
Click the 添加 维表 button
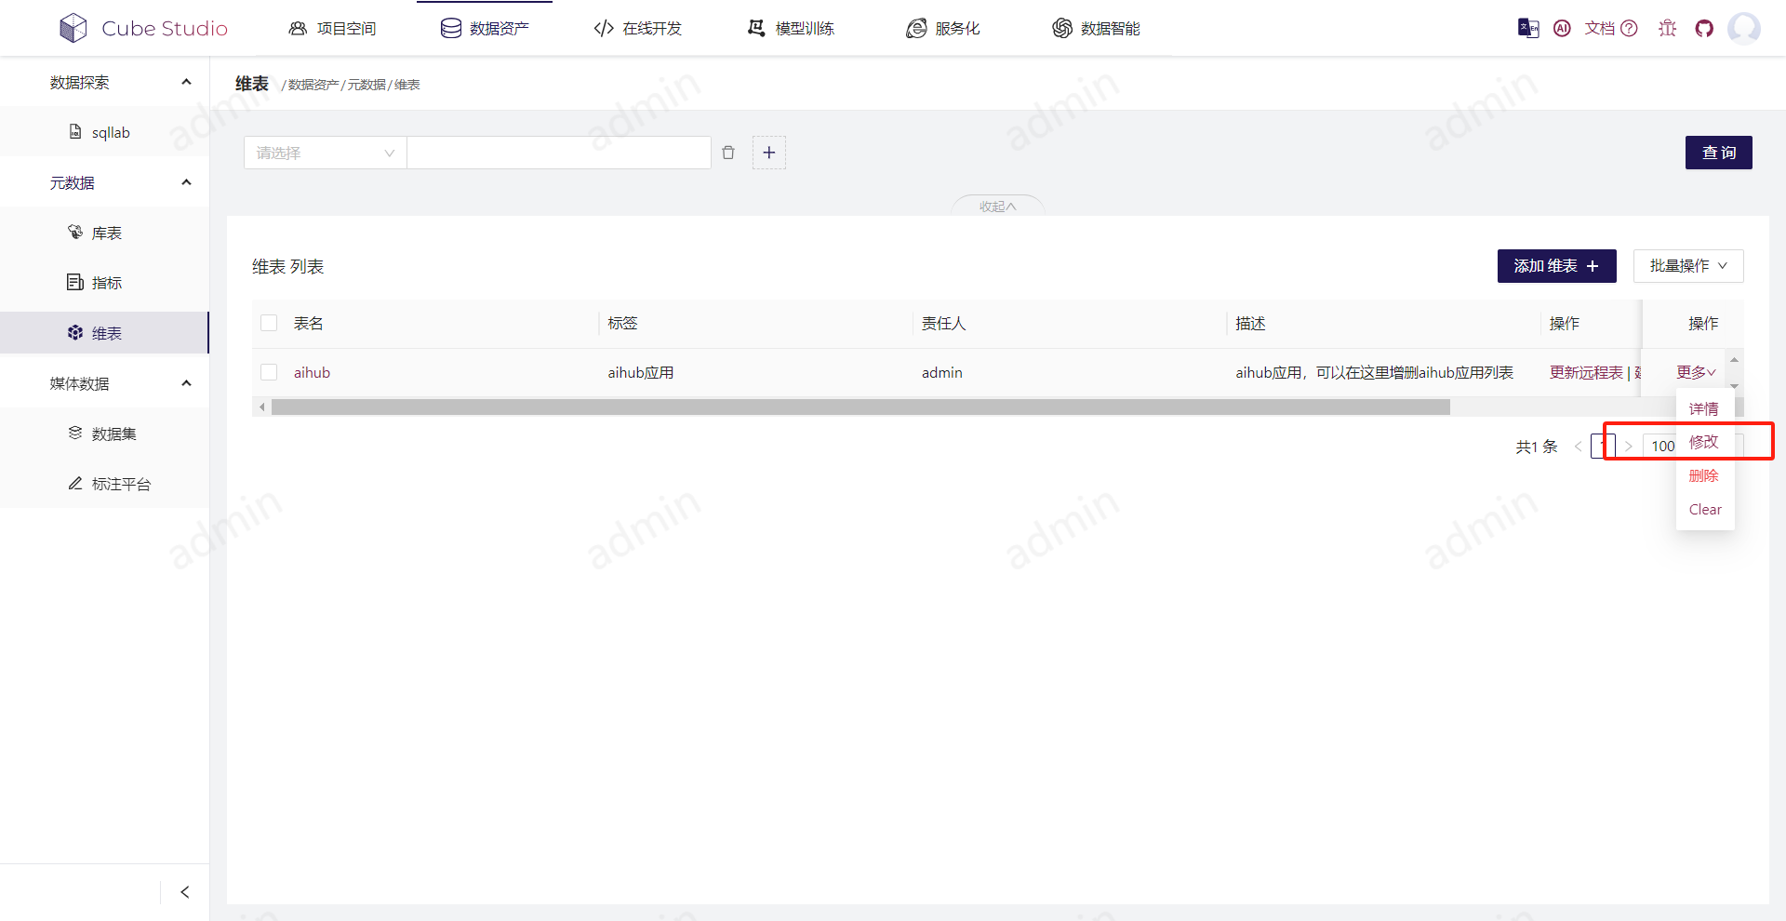(x=1555, y=266)
